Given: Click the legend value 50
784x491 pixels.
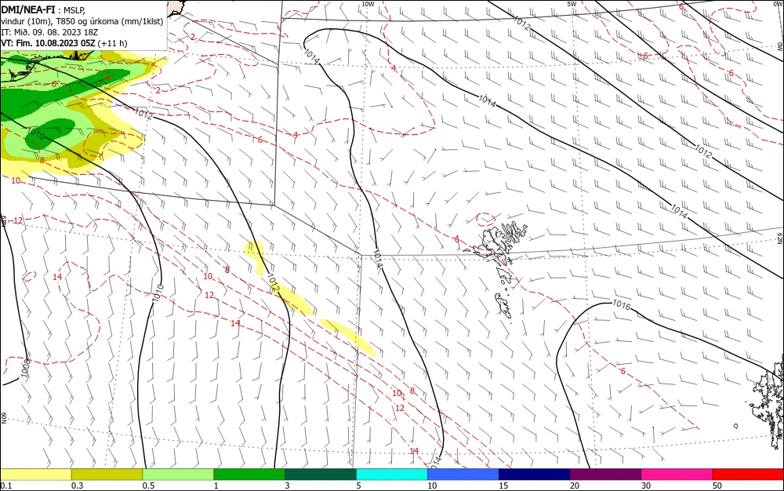Looking at the screenshot, I should coord(717,486).
